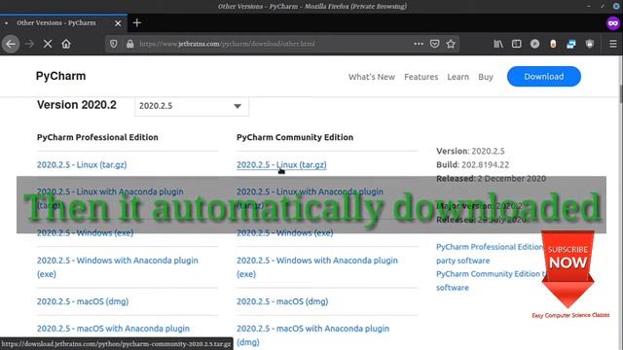Open Learn in the PyCharm navigation
623x350 pixels.
458,77
